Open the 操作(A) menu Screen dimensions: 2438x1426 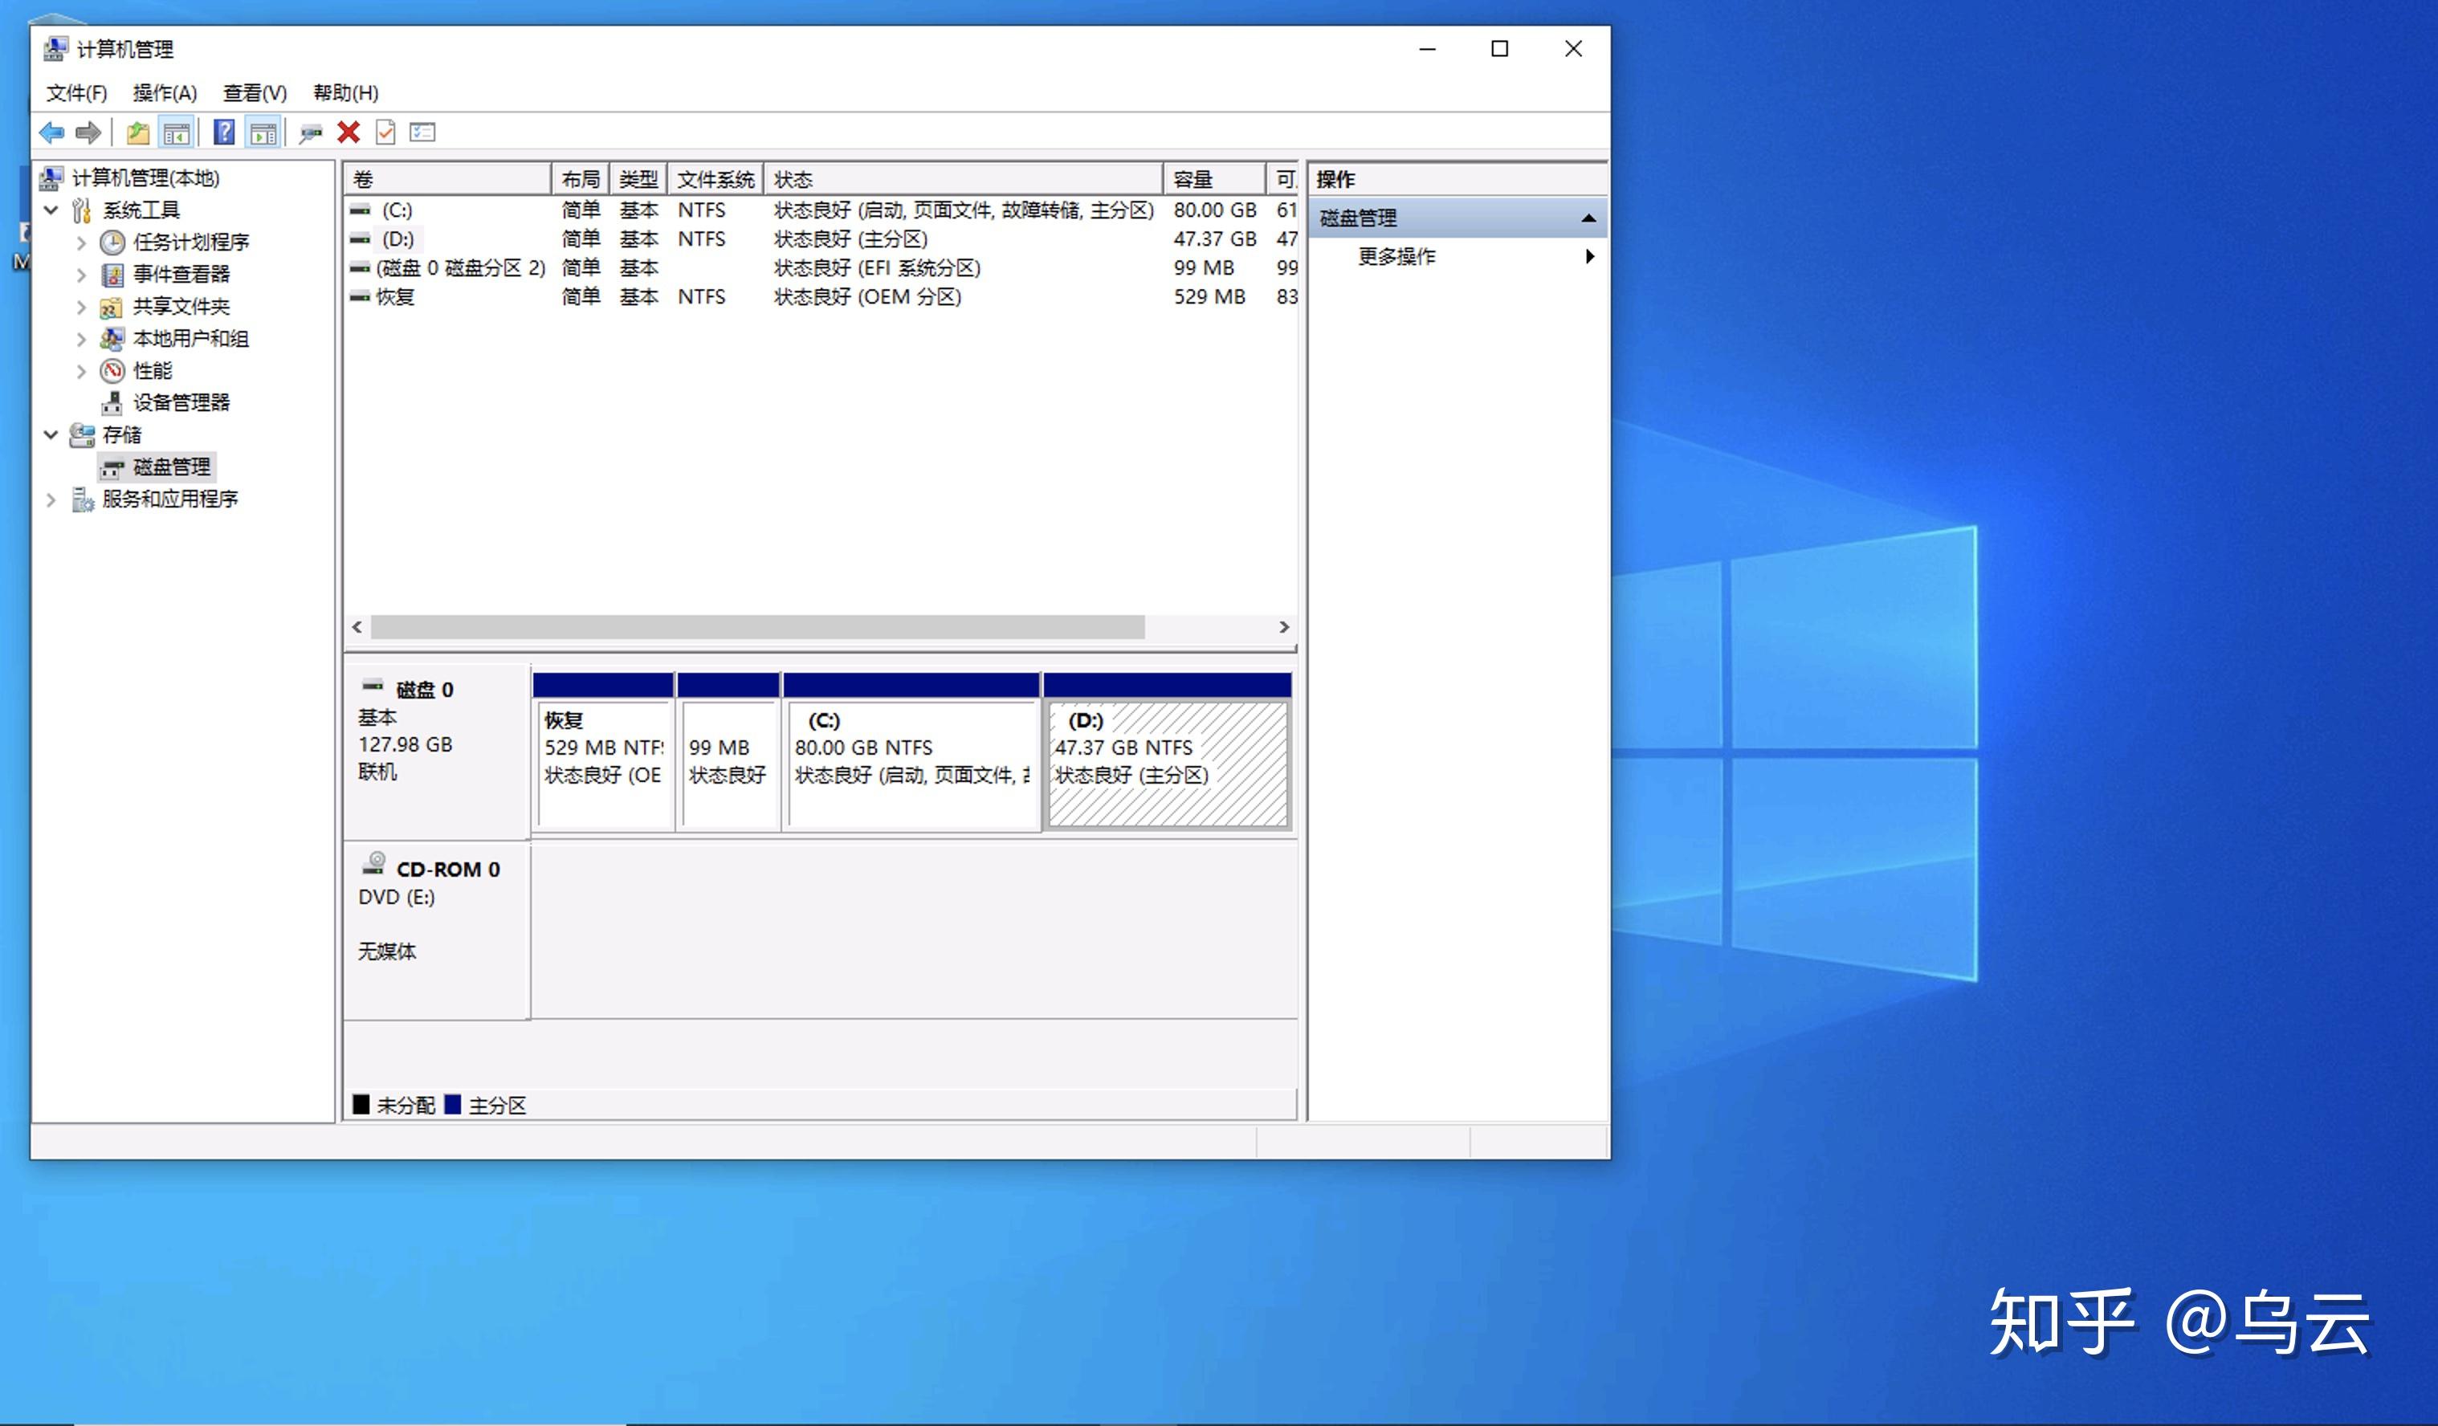click(165, 93)
